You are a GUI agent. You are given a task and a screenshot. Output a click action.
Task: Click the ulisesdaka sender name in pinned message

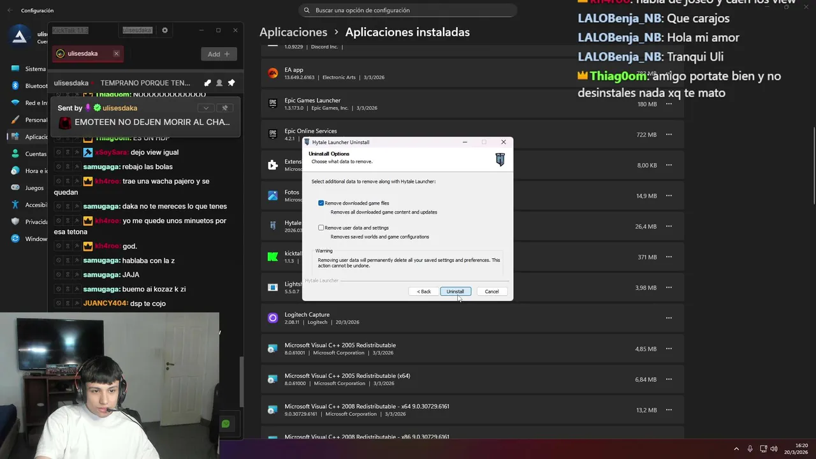click(120, 108)
